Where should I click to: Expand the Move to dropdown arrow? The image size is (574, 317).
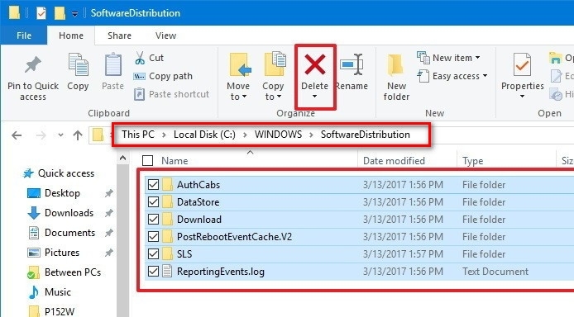244,97
